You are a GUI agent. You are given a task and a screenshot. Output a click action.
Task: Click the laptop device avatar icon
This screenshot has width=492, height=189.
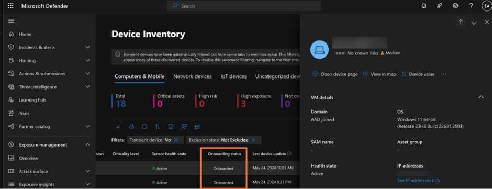319,49
